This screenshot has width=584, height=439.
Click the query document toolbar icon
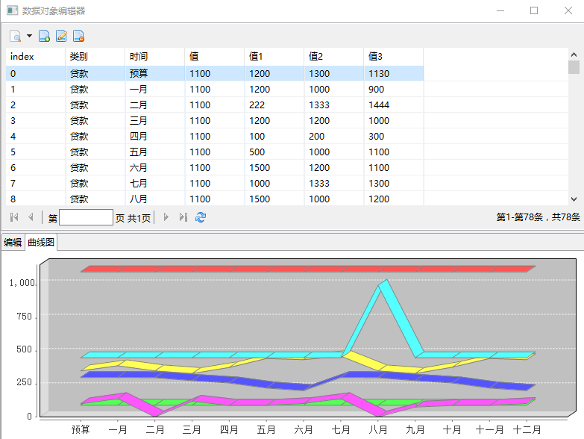pyautogui.click(x=15, y=36)
